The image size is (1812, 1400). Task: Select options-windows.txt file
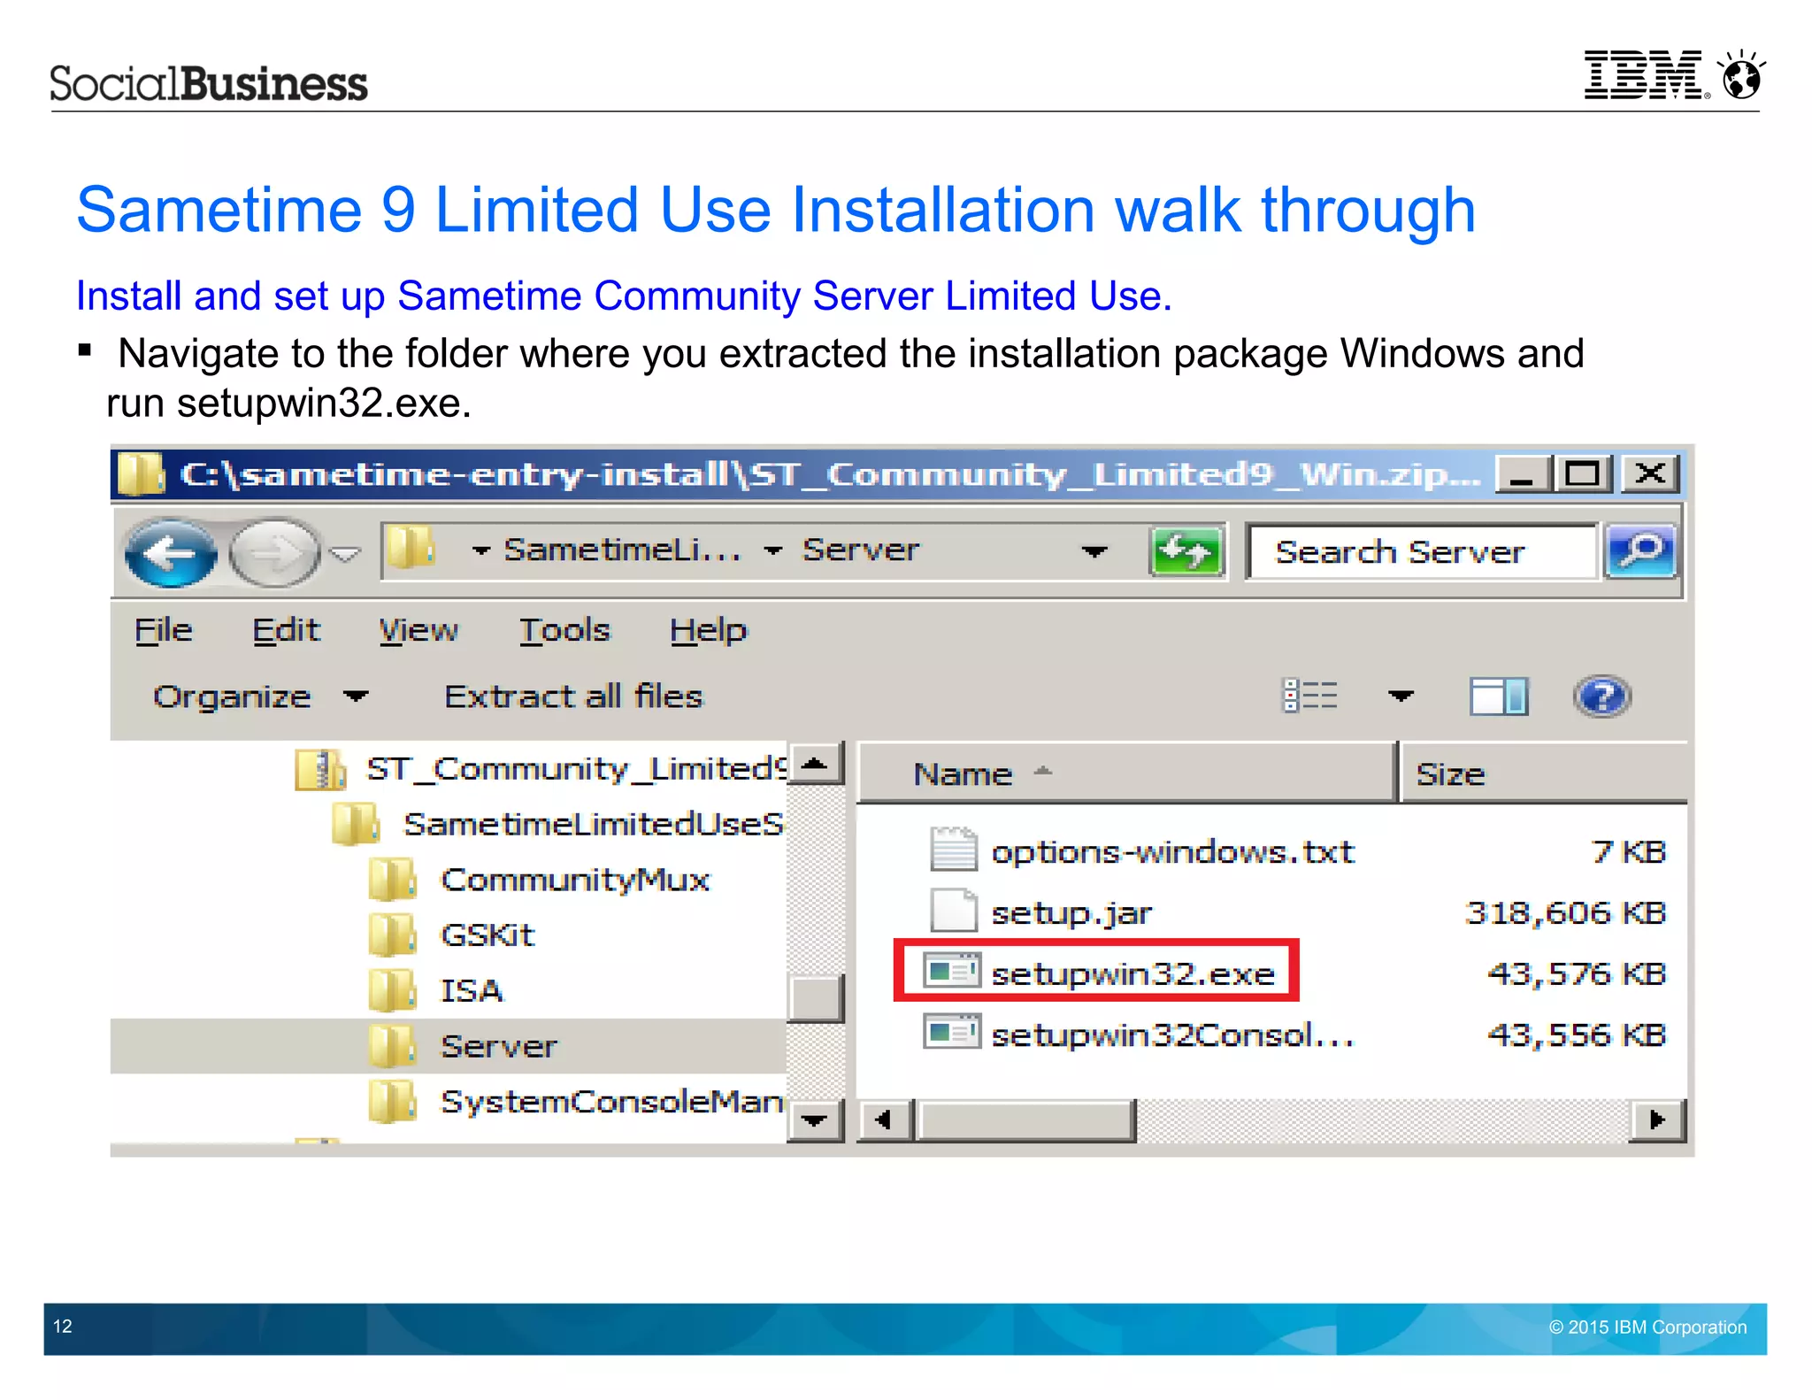(1142, 852)
